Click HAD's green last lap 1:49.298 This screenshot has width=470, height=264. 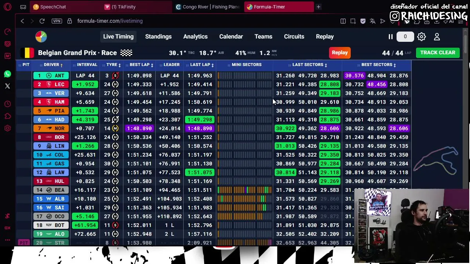(x=200, y=120)
